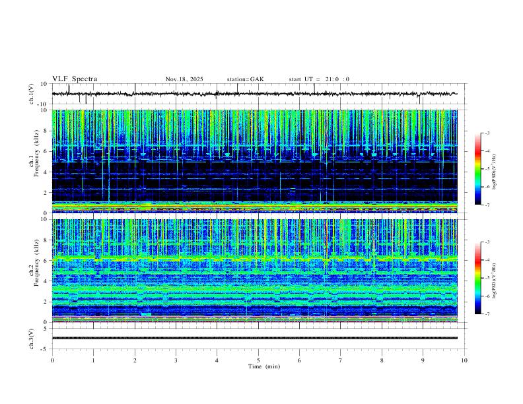Click the "4" minute tick on Time axis
523x404 pixels.
click(217, 360)
